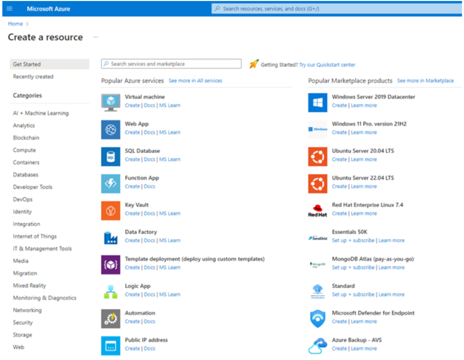The width and height of the screenshot is (464, 360).
Task: Click the MongoDB Atlas icon
Action: pyautogui.click(x=317, y=264)
